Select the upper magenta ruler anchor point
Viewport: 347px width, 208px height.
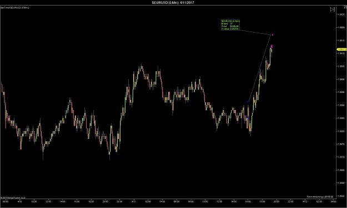click(x=273, y=35)
